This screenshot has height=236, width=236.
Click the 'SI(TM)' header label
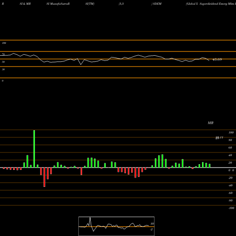coord(90,4)
